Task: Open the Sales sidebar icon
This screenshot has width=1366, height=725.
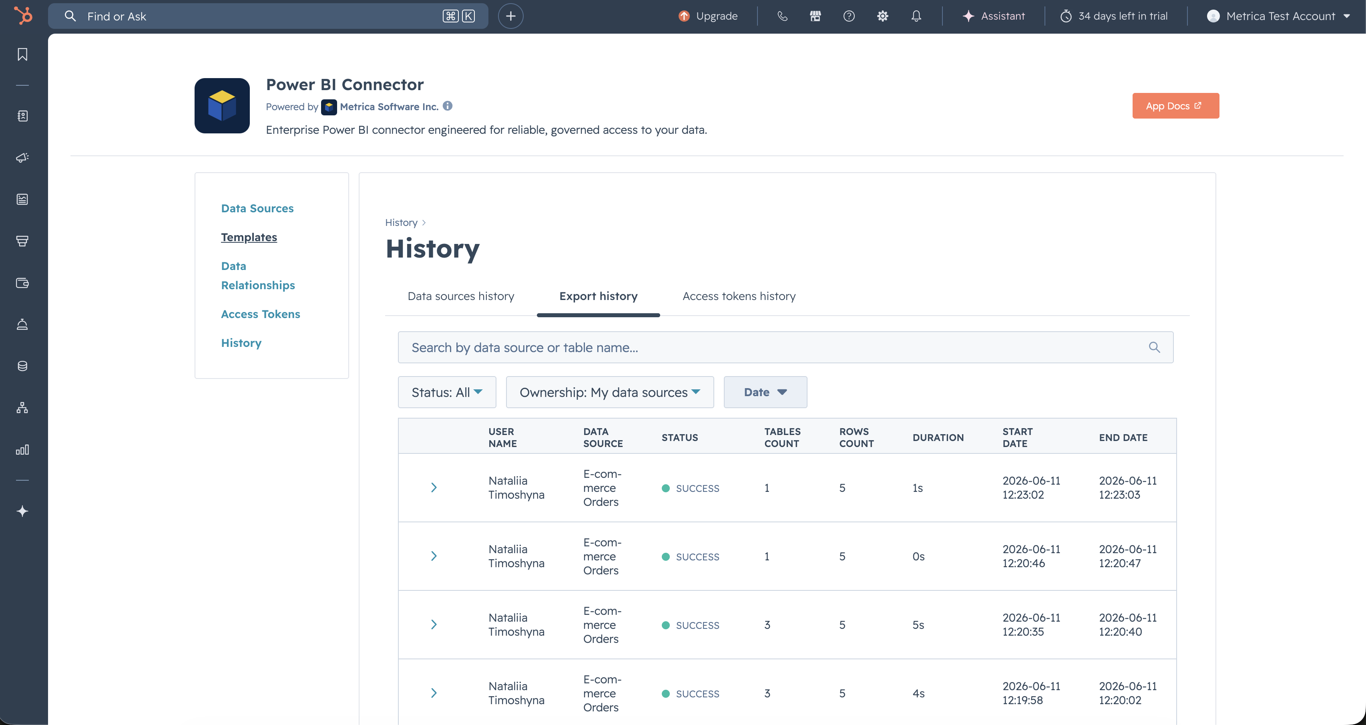Action: (22, 241)
